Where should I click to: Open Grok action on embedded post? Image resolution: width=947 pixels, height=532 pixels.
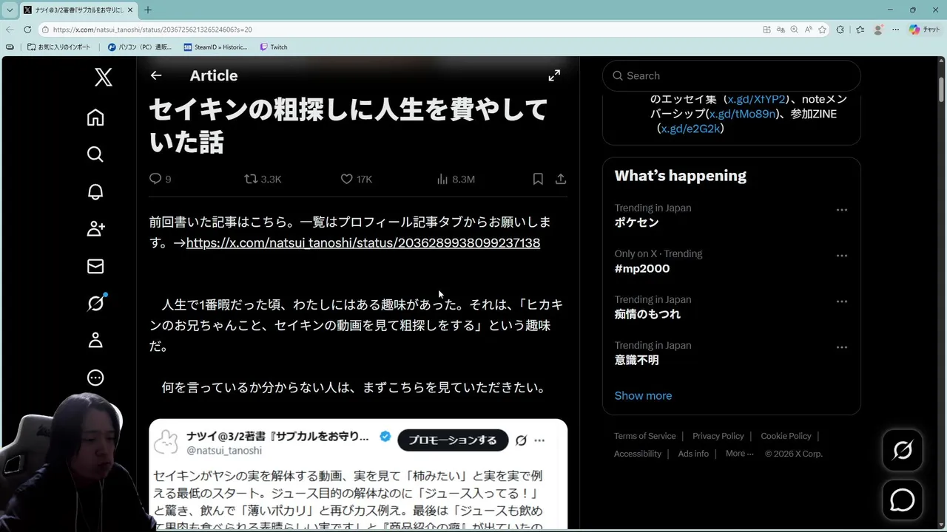[x=521, y=440]
